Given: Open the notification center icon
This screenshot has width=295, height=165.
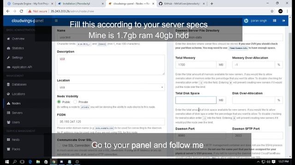Looking at the screenshot, I should click(x=273, y=162).
